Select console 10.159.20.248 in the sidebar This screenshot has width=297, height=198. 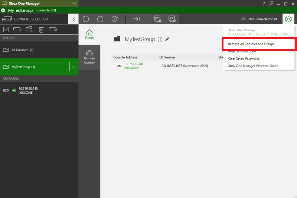coord(39,90)
